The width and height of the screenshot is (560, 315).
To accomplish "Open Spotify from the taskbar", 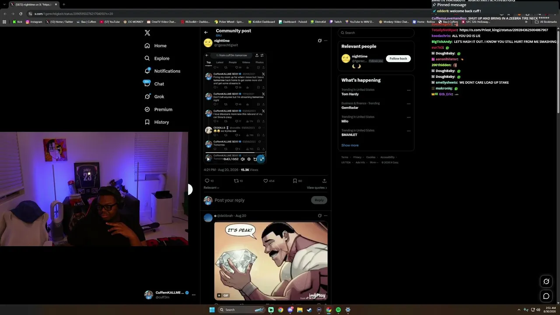I will tap(338, 310).
